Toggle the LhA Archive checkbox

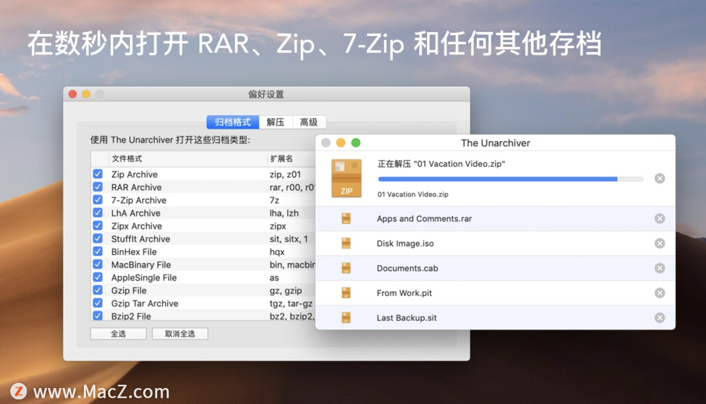pos(98,213)
